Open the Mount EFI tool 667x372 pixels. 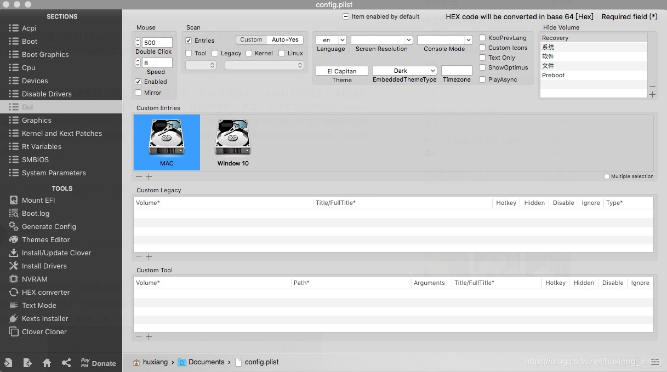click(x=38, y=200)
